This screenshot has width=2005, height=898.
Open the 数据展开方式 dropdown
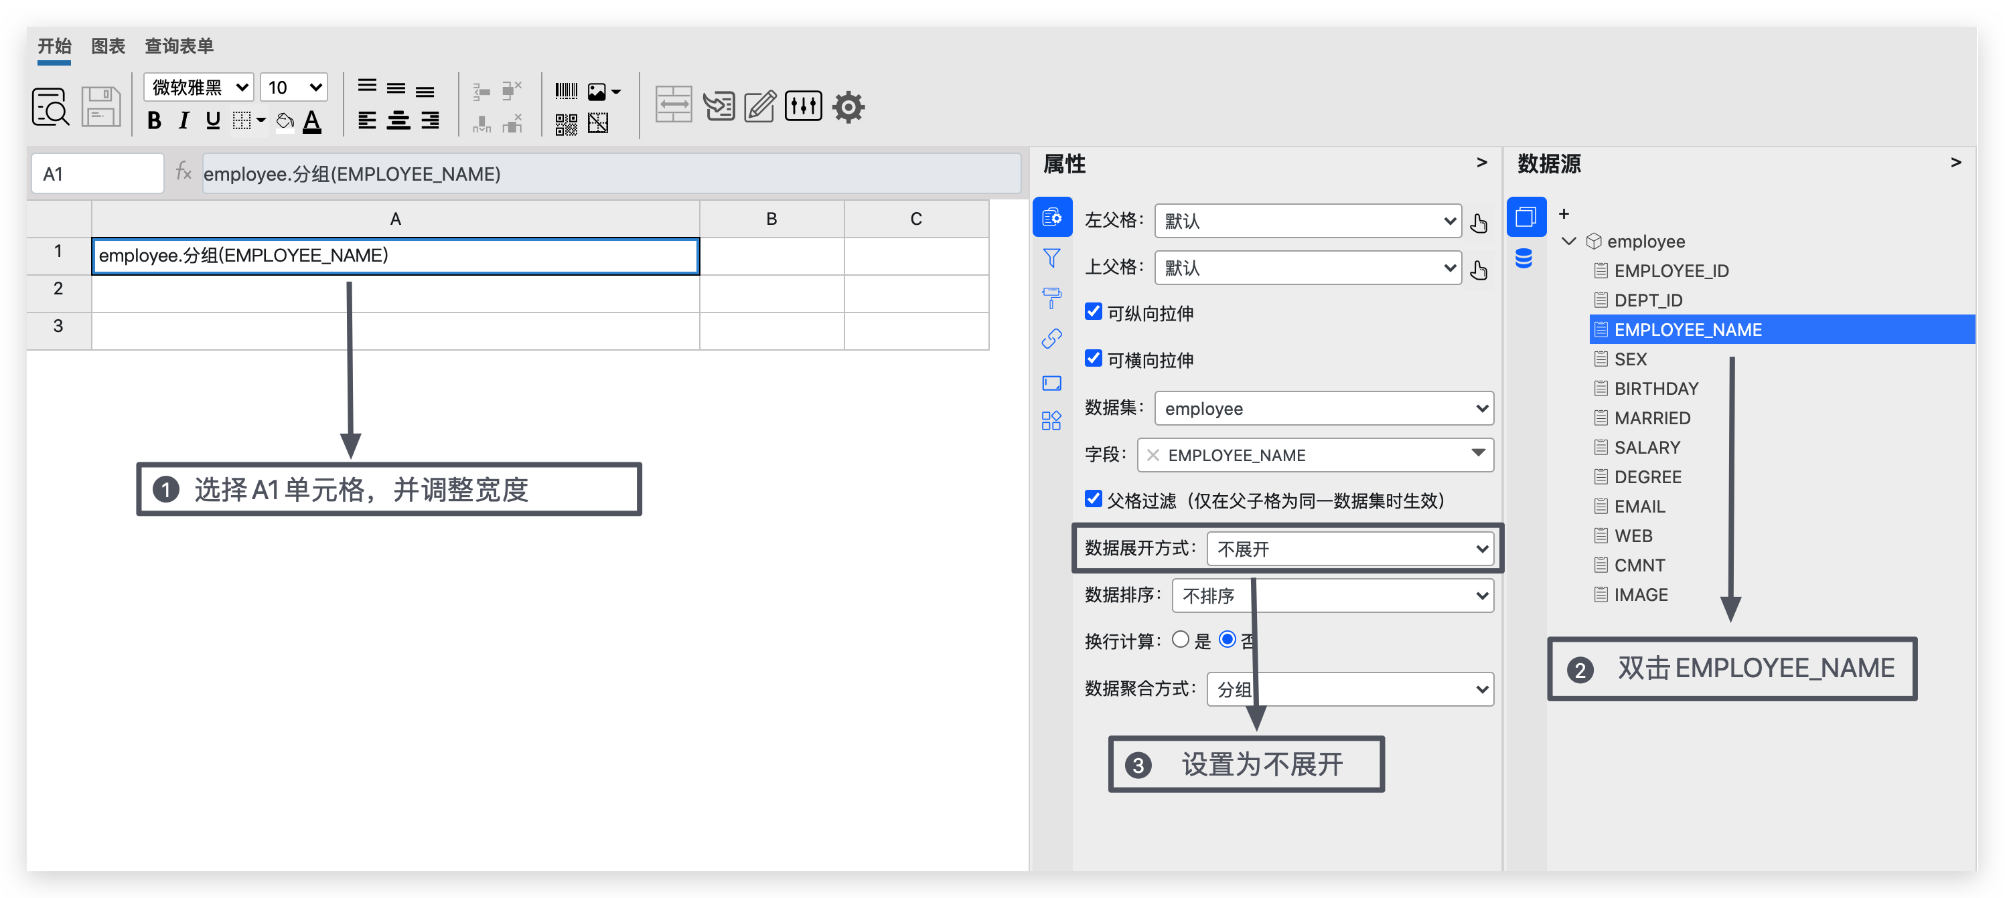pyautogui.click(x=1349, y=549)
